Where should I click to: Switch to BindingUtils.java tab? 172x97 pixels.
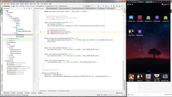92,8
